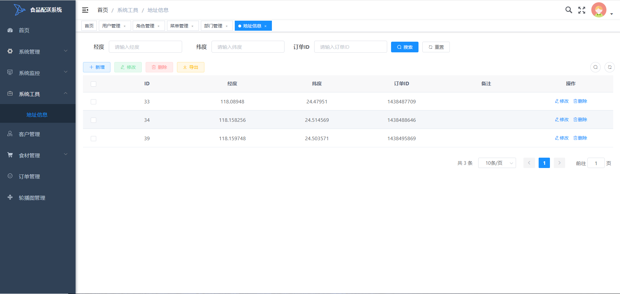Close the 地址信息 tab
Screen dimensions: 620x294
(x=265, y=26)
